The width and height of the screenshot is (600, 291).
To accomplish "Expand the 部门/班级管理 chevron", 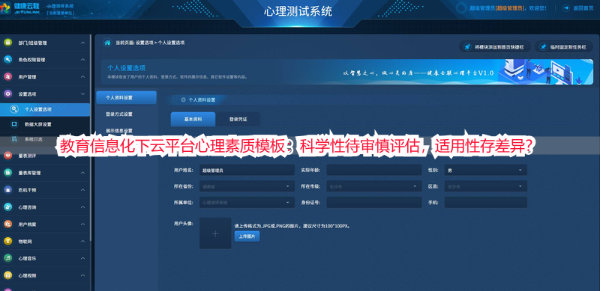I will [82, 43].
